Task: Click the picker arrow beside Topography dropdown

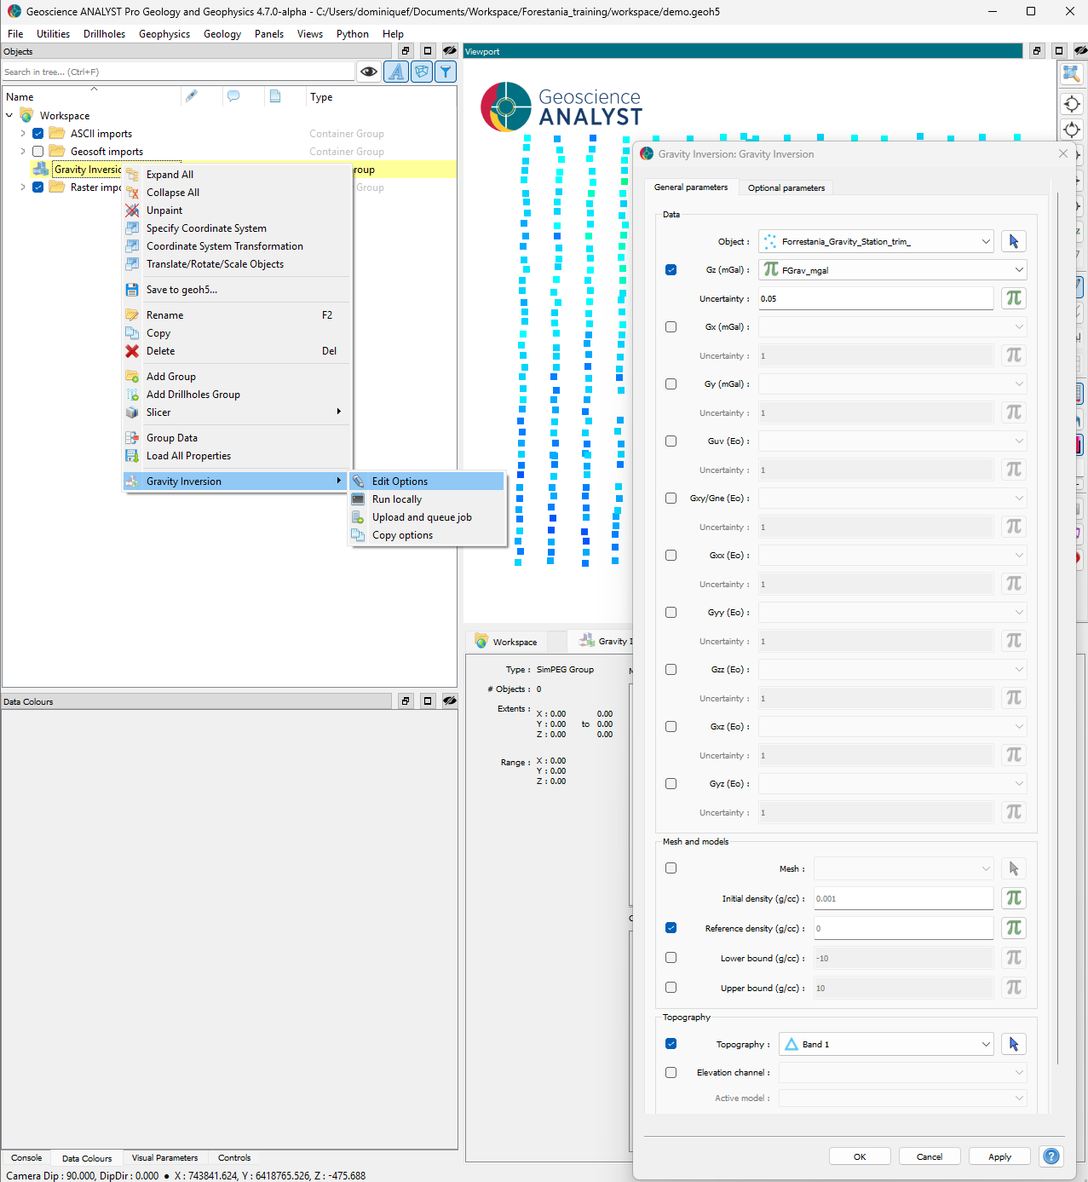Action: click(1013, 1044)
